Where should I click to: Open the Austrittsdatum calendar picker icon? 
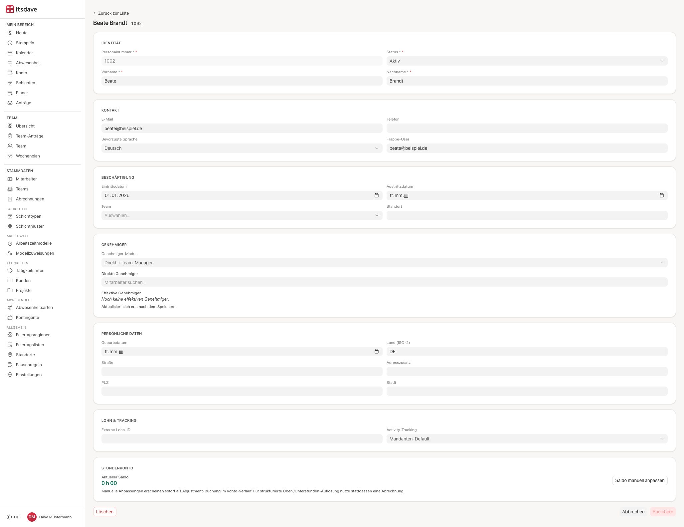point(662,195)
